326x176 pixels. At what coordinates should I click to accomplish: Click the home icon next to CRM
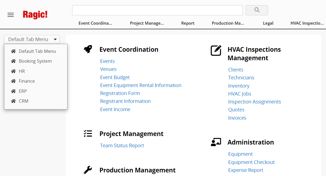click(x=13, y=101)
